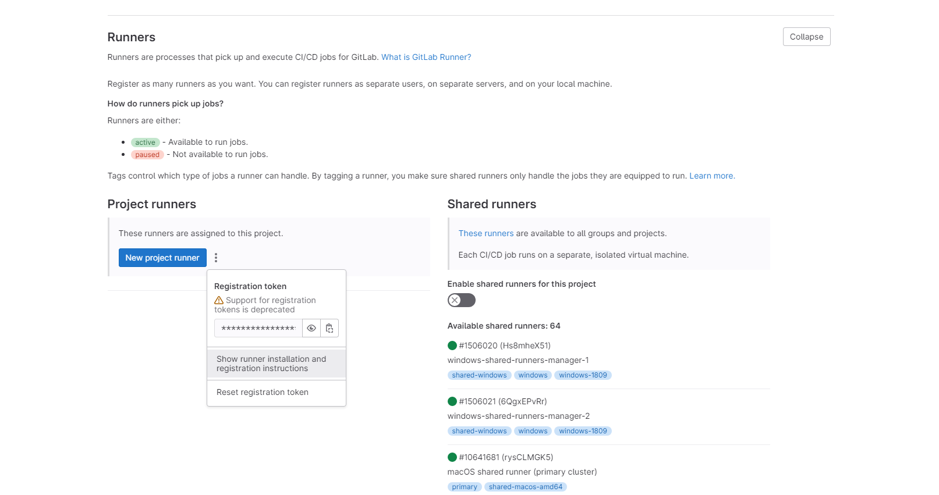Click the shared-windows tag under runners-manager-1
Viewport: 939px width, 495px height.
(x=480, y=375)
